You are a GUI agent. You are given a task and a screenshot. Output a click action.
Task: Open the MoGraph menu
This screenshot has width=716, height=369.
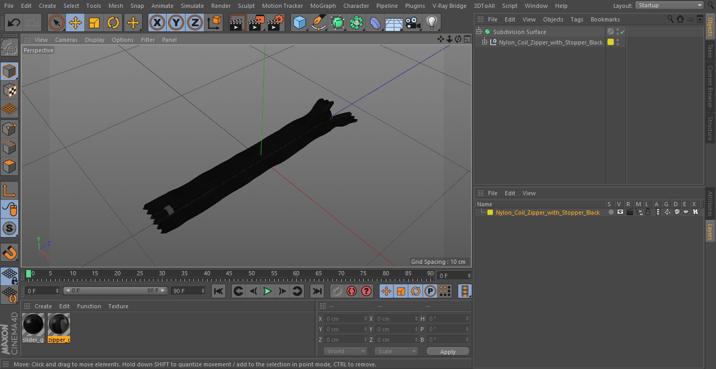(323, 5)
